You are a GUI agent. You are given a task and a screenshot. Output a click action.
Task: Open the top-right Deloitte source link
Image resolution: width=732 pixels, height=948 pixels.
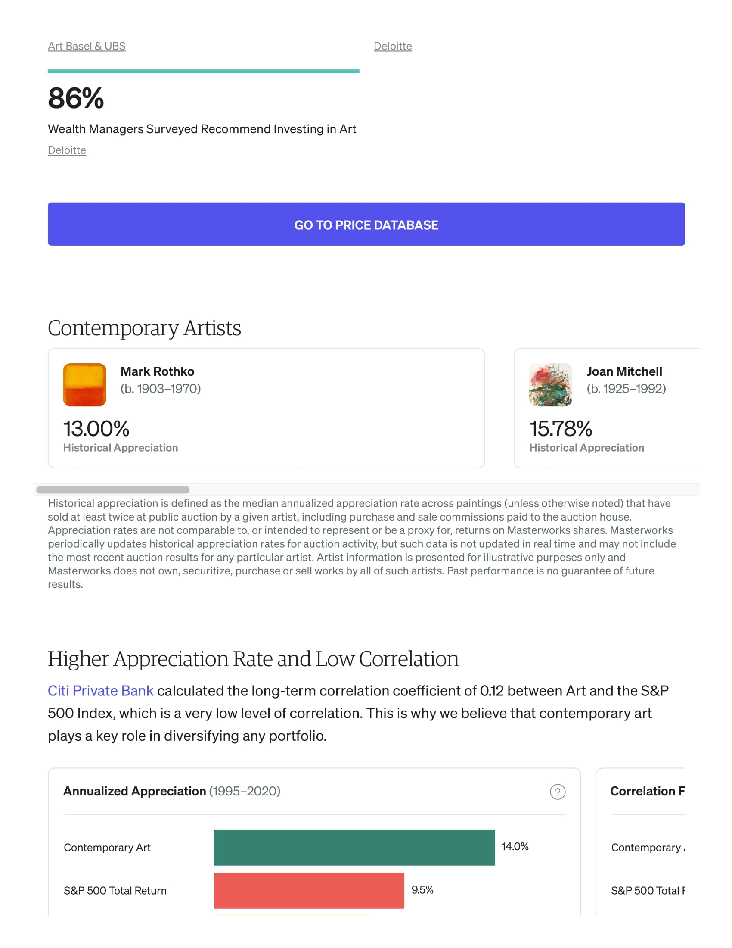tap(392, 46)
